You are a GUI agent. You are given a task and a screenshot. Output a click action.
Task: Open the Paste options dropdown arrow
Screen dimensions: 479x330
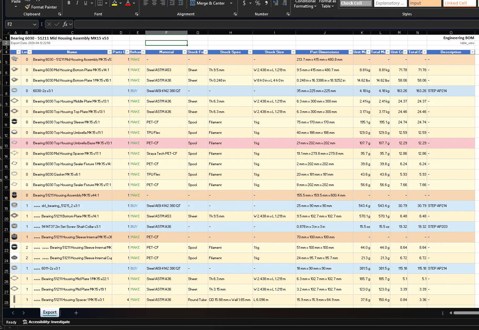[x=16, y=7]
